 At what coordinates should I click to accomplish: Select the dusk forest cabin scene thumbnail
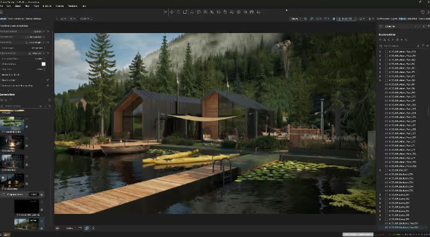click(12, 162)
